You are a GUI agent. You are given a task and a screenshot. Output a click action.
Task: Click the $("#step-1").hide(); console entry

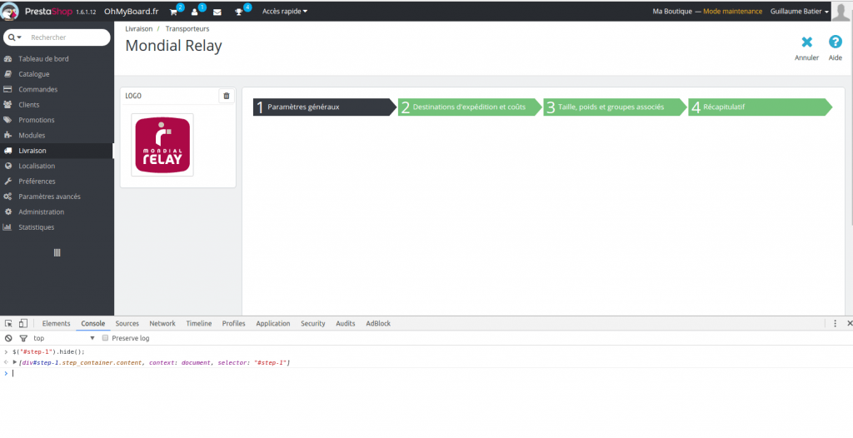tap(49, 351)
